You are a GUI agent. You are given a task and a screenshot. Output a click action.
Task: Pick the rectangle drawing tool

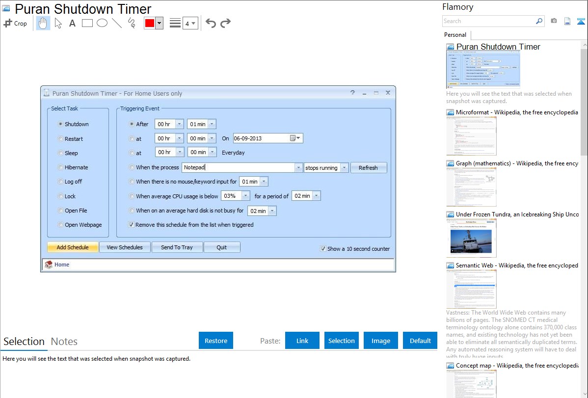[87, 23]
